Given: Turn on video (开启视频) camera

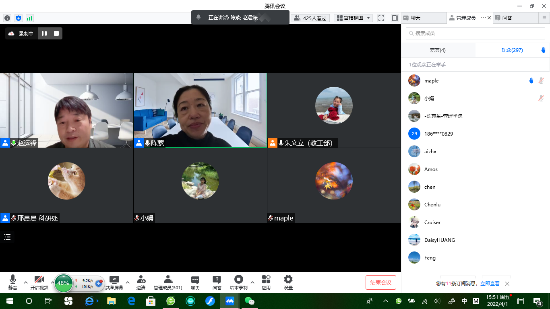Looking at the screenshot, I should pyautogui.click(x=39, y=280).
